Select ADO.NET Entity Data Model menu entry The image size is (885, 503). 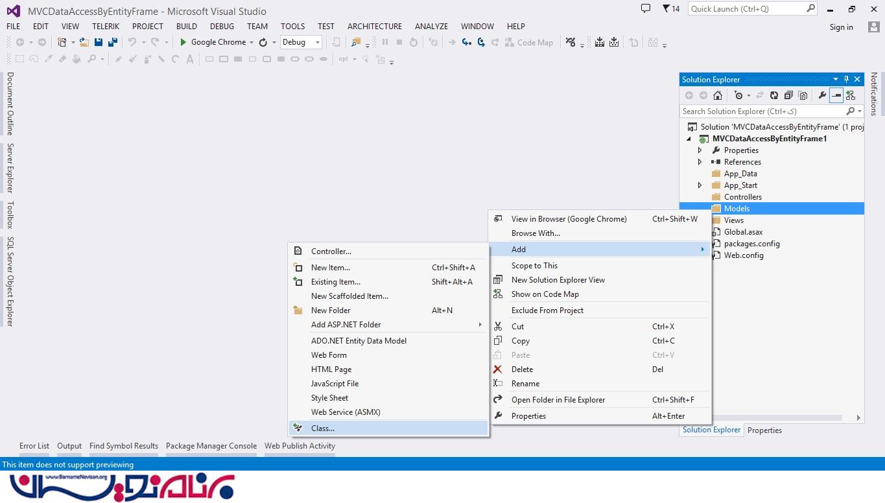(359, 341)
